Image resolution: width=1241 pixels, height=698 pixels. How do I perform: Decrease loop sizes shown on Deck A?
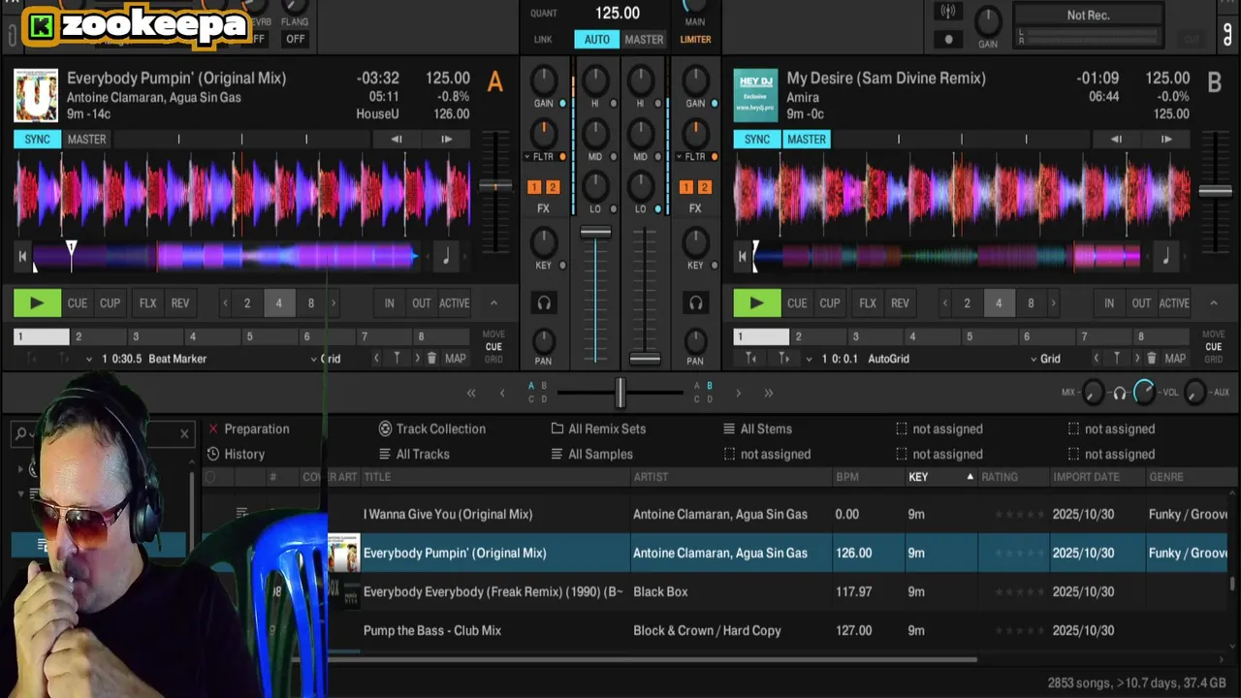[x=225, y=303]
